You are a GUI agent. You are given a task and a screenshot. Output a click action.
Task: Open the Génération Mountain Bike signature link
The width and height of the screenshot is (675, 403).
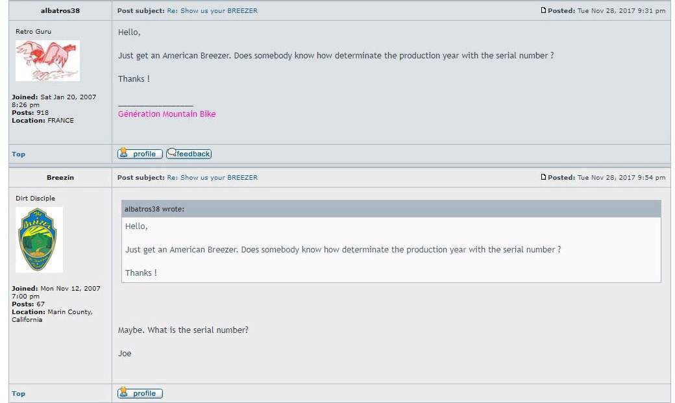(x=167, y=114)
